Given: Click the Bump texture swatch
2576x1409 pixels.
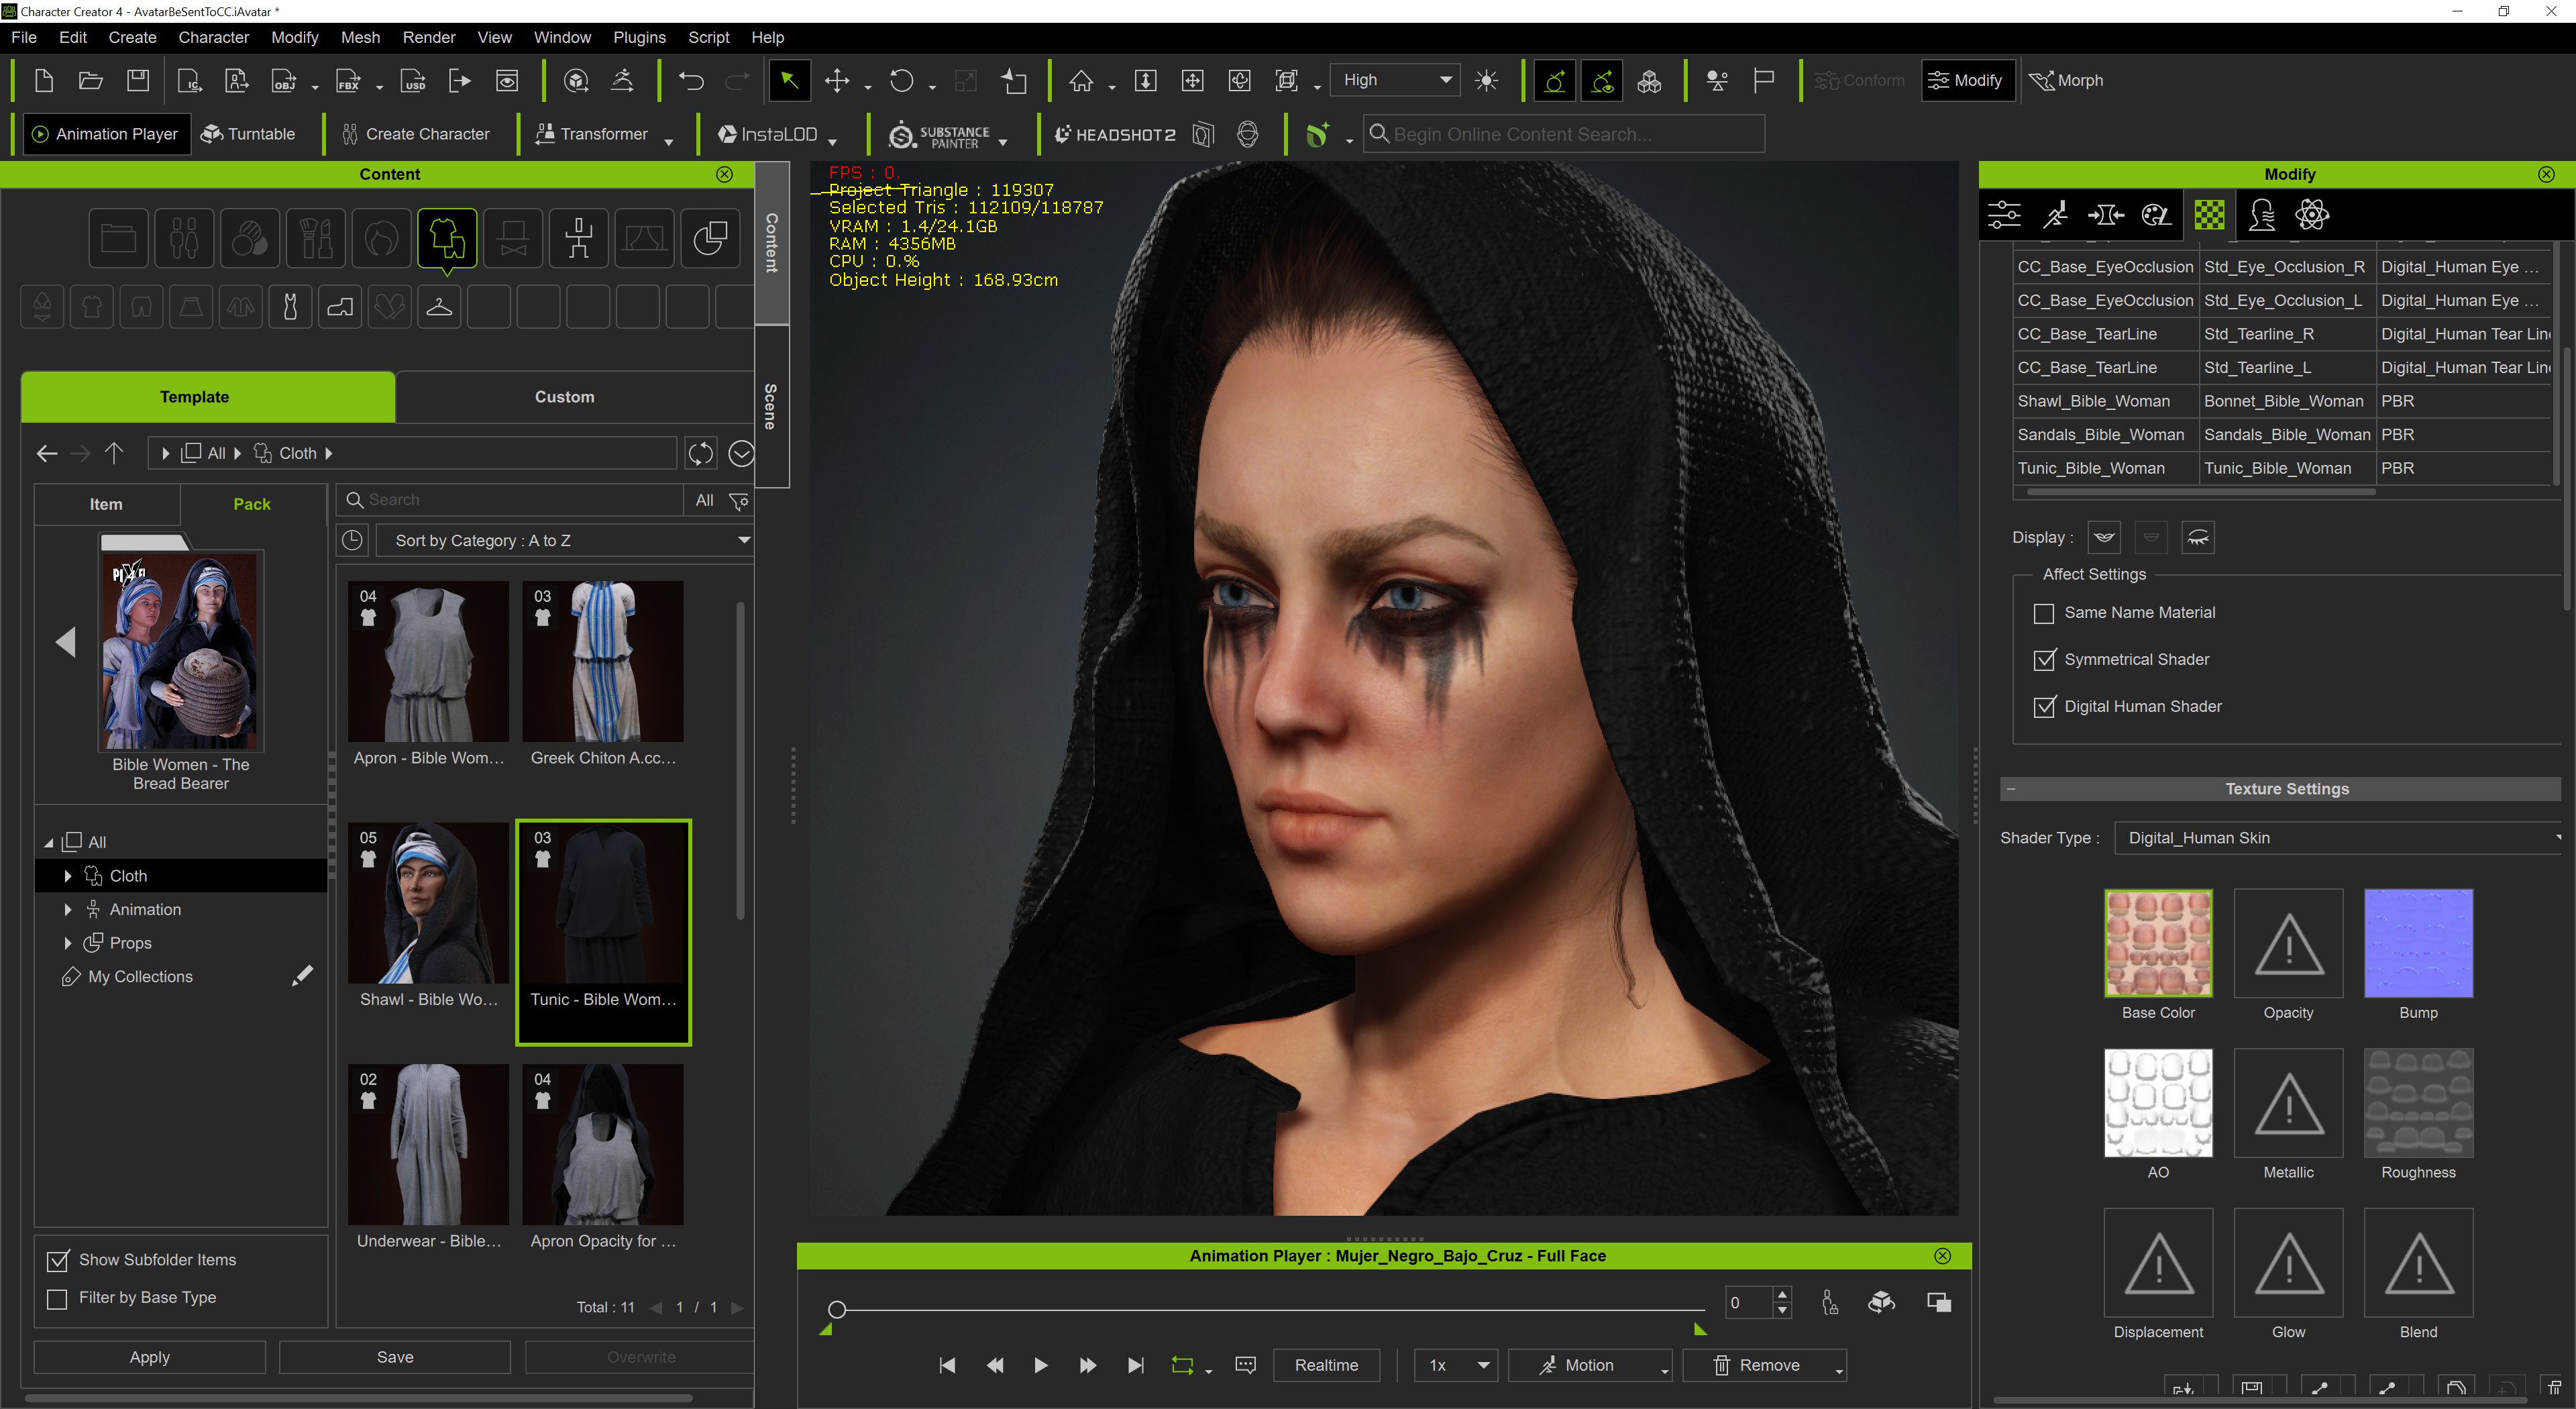Looking at the screenshot, I should (2418, 943).
